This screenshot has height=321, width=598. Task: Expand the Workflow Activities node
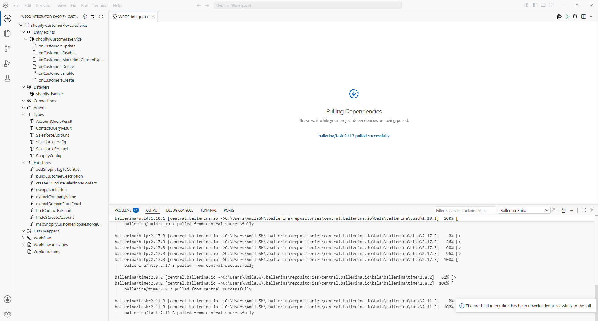click(23, 245)
